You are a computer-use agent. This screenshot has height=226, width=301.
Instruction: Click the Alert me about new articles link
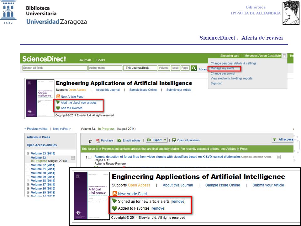click(x=78, y=103)
